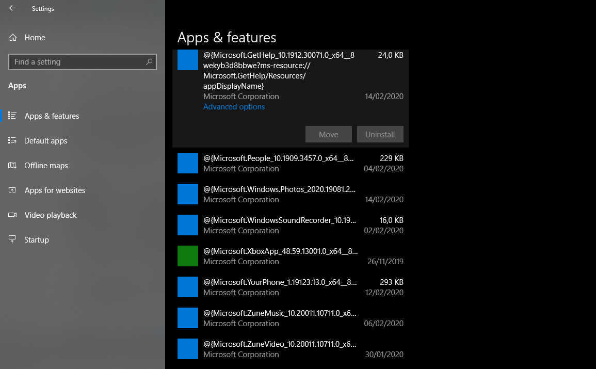Screen dimensions: 596x369
Task: Click the 24,0 KB size value
Action: pos(390,55)
